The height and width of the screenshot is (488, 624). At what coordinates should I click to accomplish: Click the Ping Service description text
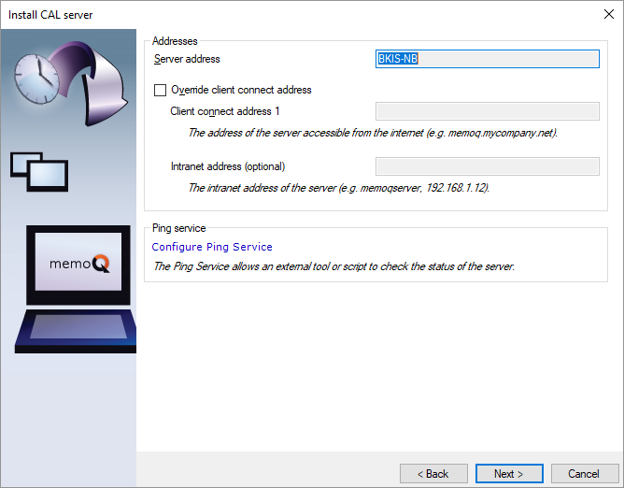[333, 266]
